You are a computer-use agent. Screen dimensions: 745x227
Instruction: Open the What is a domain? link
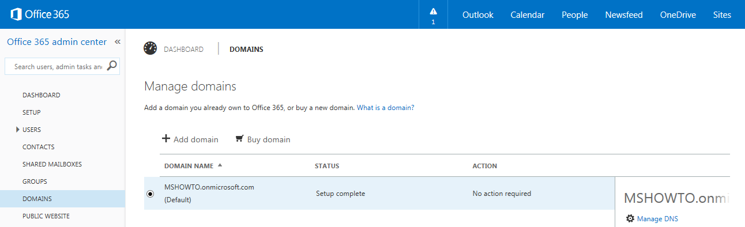pyautogui.click(x=386, y=108)
